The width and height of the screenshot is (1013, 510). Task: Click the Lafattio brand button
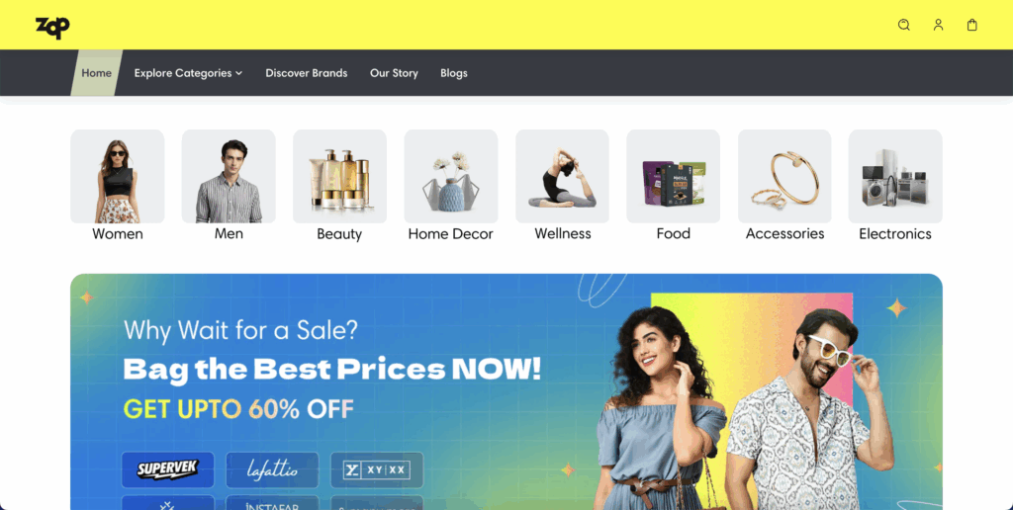tap(272, 469)
